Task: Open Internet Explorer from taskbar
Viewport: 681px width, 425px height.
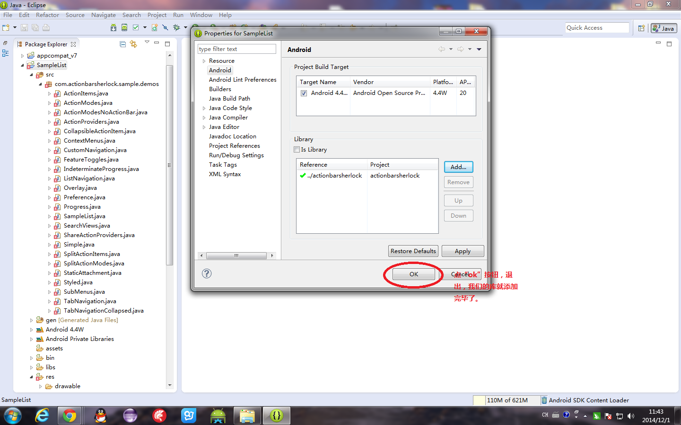Action: tap(42, 416)
